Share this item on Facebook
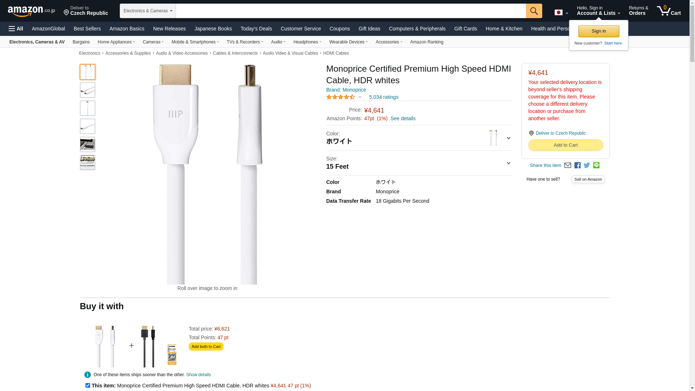695x391 pixels. point(577,165)
